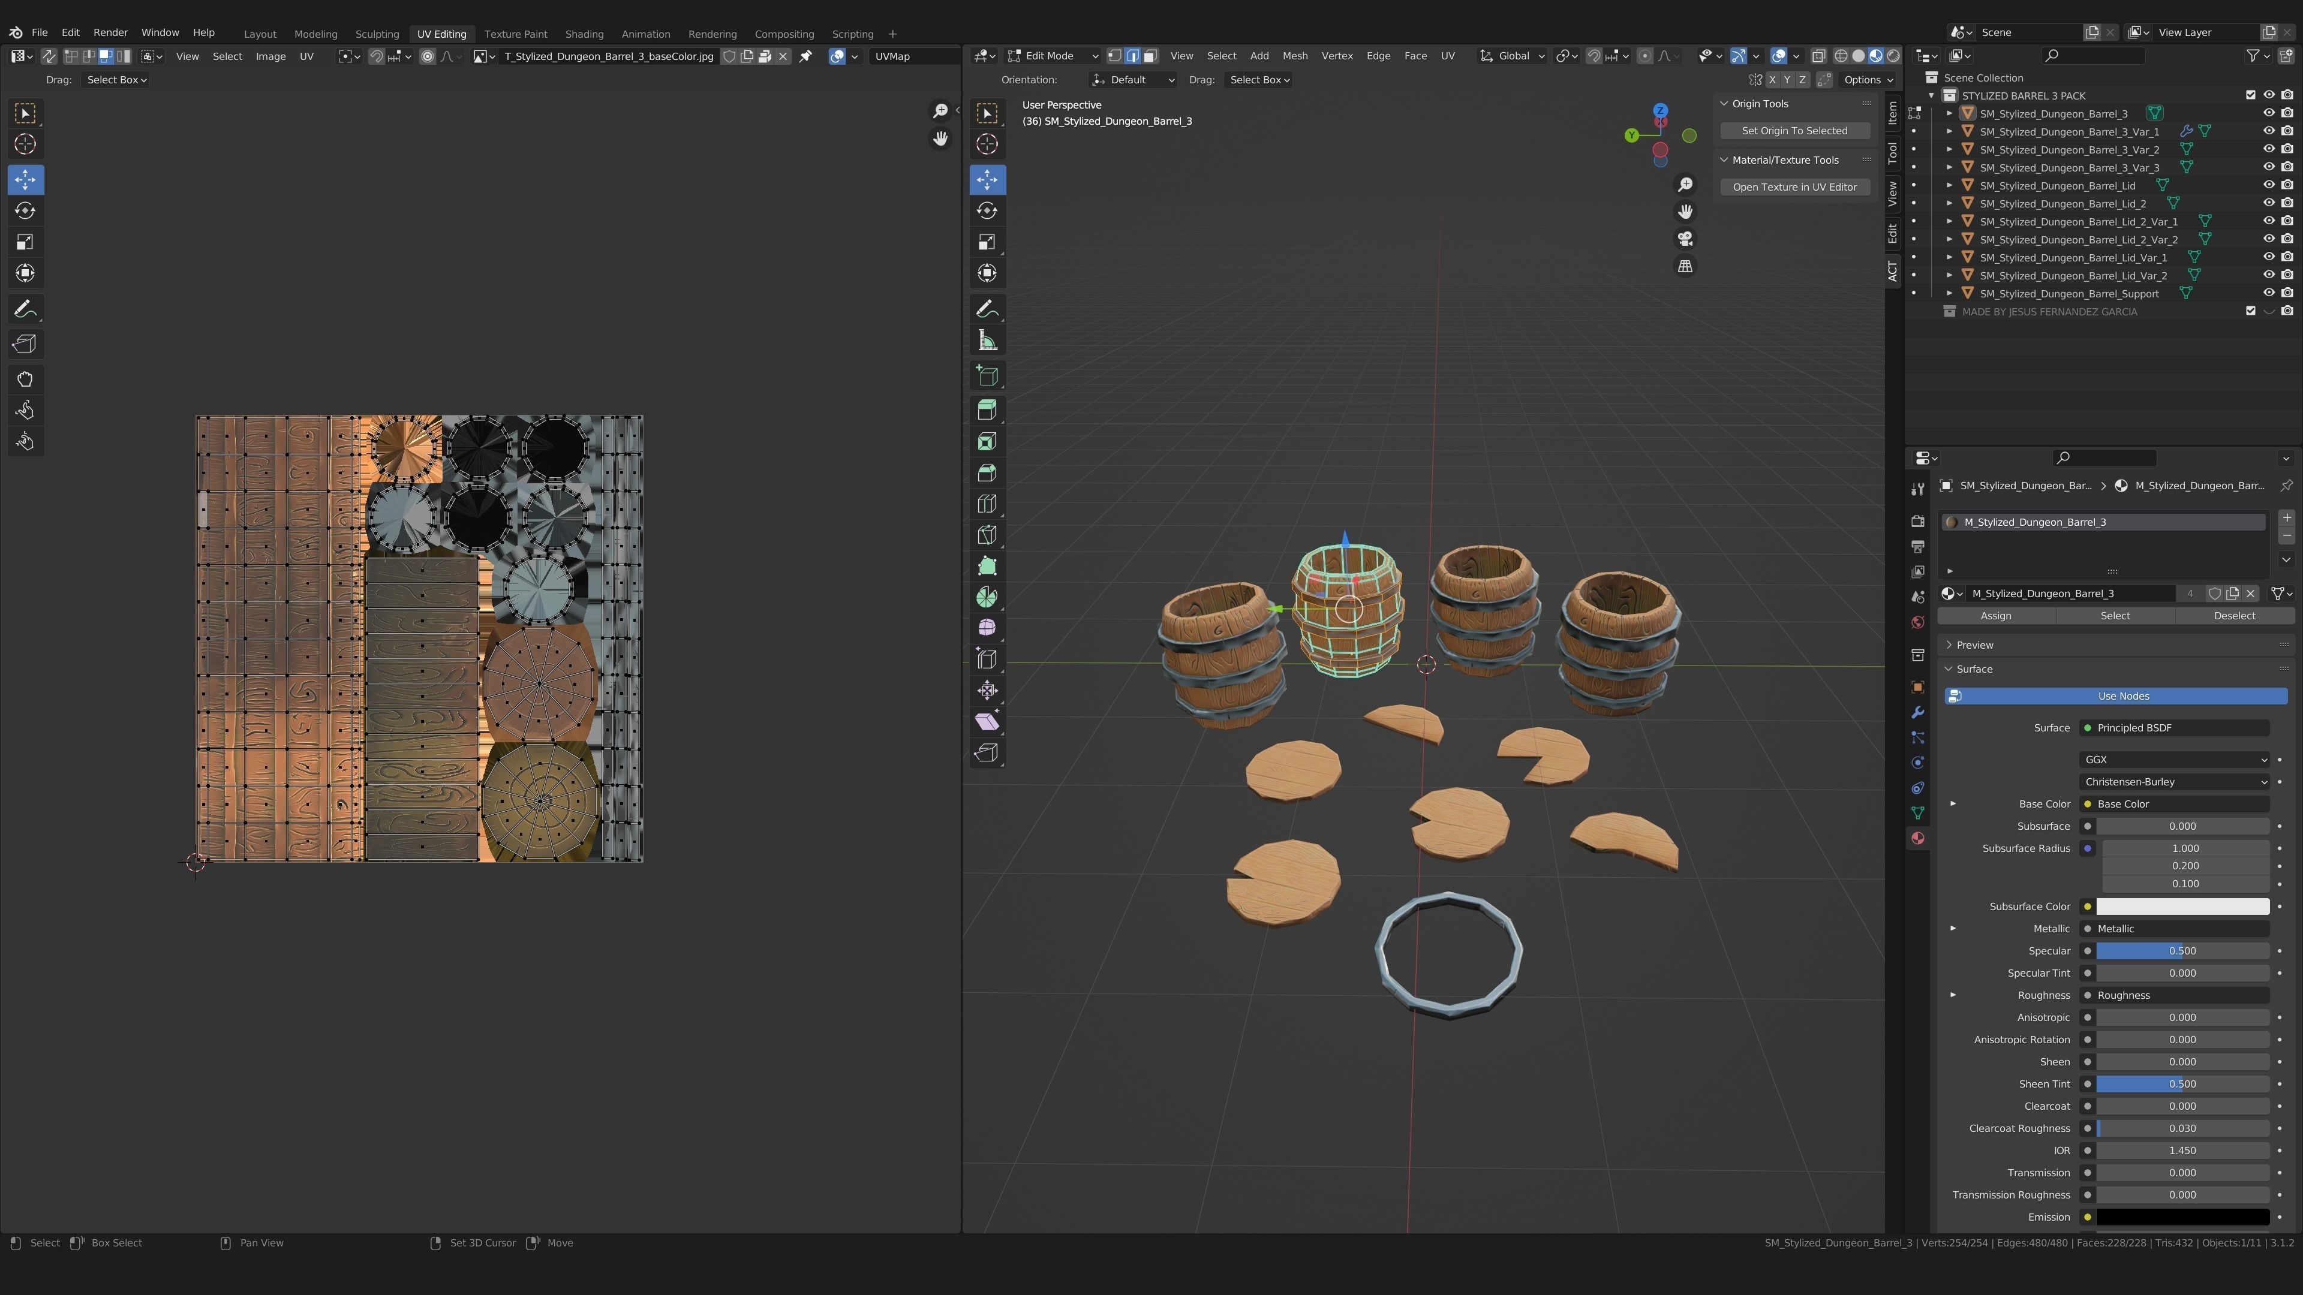The image size is (2303, 1295).
Task: Expand SM_Stylized_Dungeon_Barrel_Support tree item
Action: tap(1949, 293)
